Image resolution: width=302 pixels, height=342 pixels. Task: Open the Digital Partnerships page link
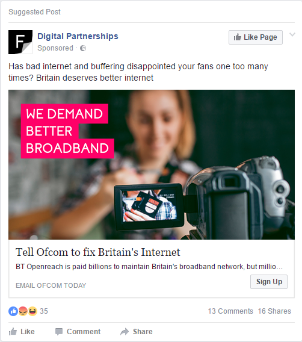(78, 36)
